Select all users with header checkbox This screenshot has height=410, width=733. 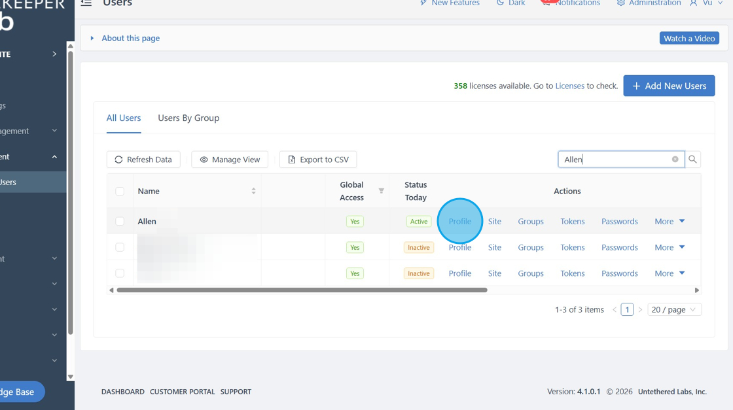coord(120,191)
